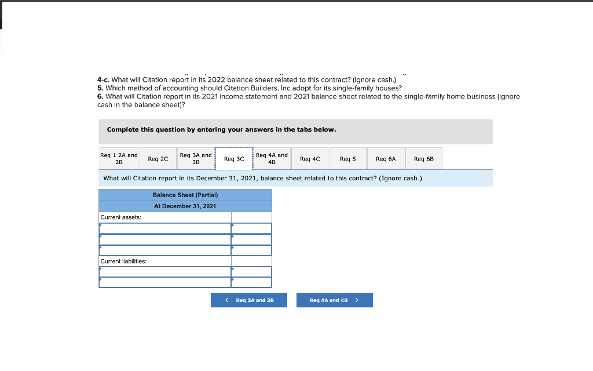
Task: Click question 5 accounting method text
Action: click(x=250, y=88)
